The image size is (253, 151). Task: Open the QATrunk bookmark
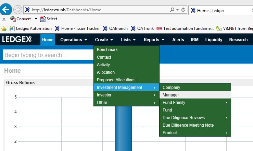tap(142, 28)
